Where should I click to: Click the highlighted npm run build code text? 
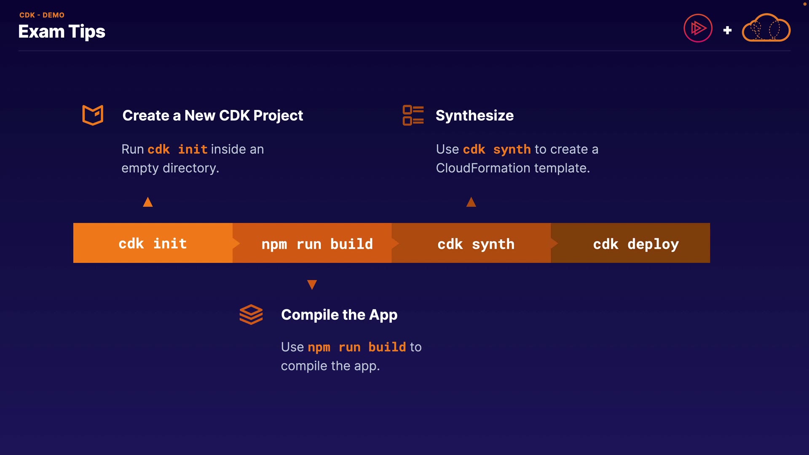click(x=356, y=347)
